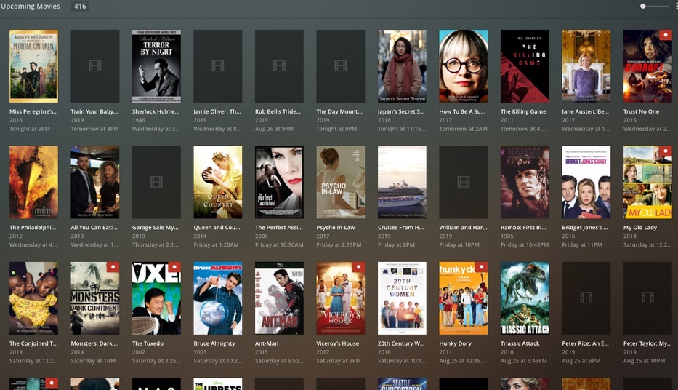This screenshot has height=390, width=678.
Task: Click the year 1946 under Sherlock Holmes
Action: coord(138,120)
